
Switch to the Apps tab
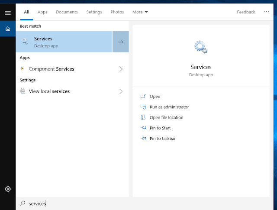[x=42, y=12]
